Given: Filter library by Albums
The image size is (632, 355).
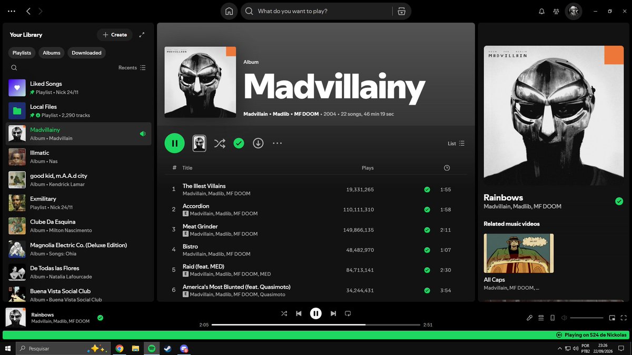Looking at the screenshot, I should click(x=52, y=53).
